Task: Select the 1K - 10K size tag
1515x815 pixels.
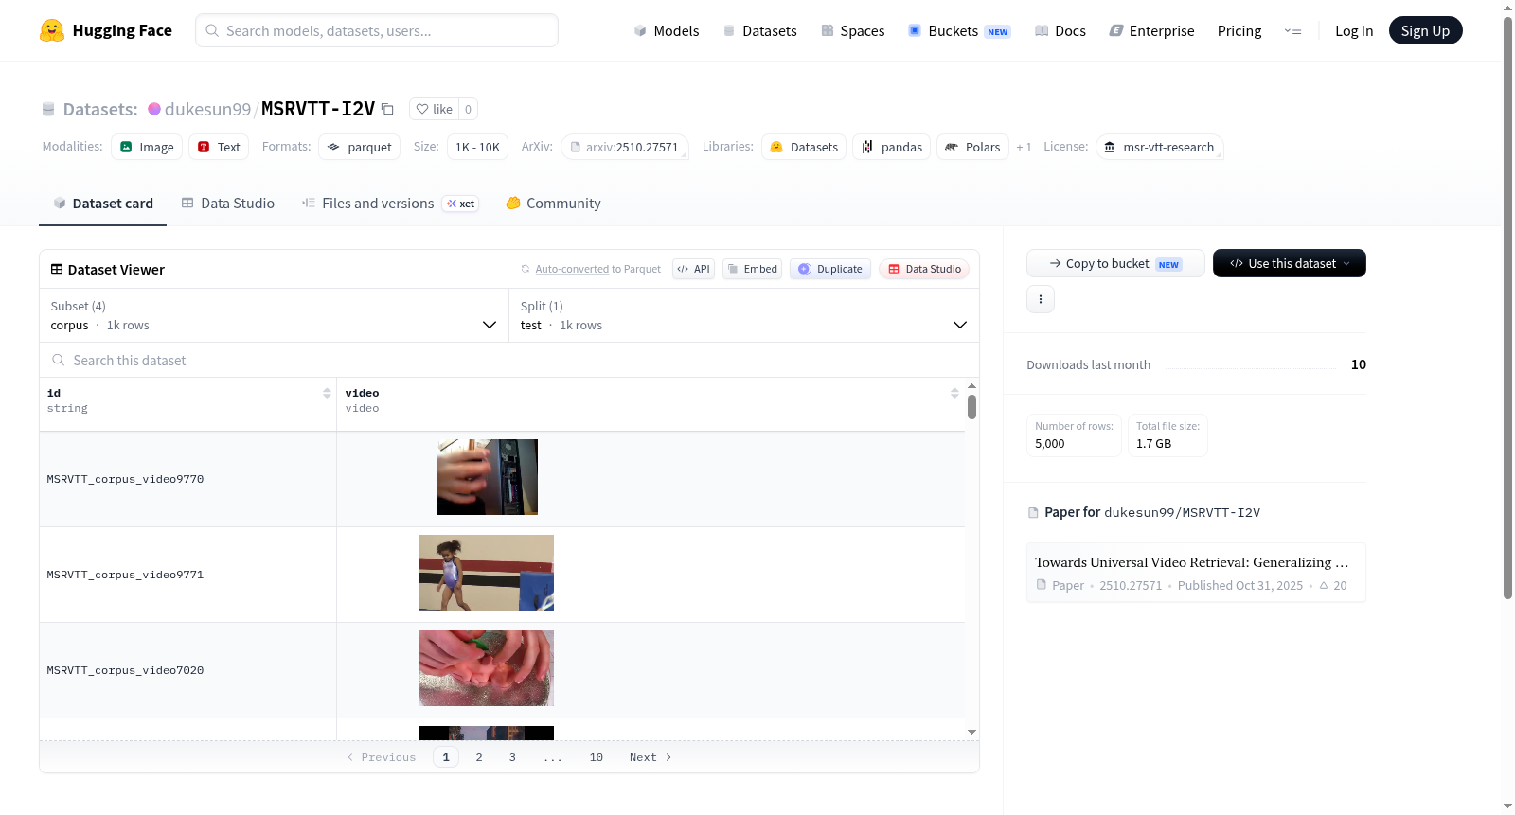Action: point(477,147)
